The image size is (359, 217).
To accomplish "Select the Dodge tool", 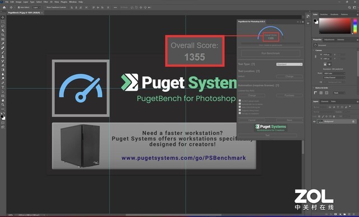I will point(3,78).
